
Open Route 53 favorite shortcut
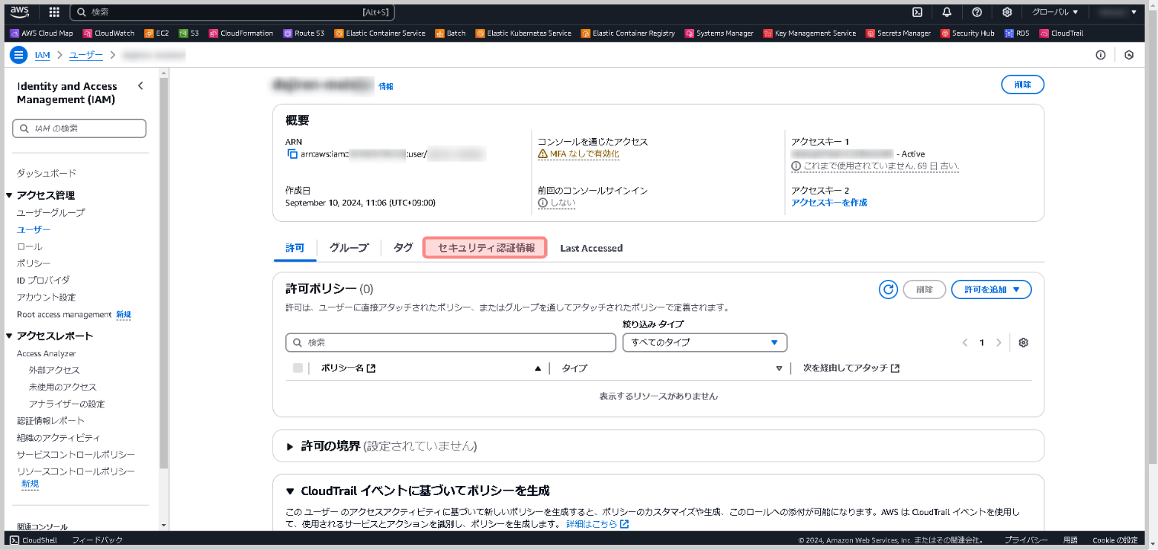[304, 33]
